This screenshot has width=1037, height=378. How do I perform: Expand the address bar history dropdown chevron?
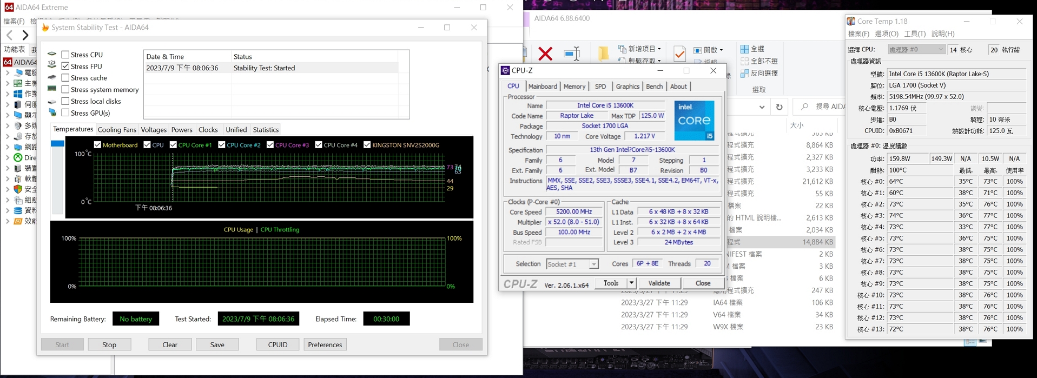tap(762, 107)
